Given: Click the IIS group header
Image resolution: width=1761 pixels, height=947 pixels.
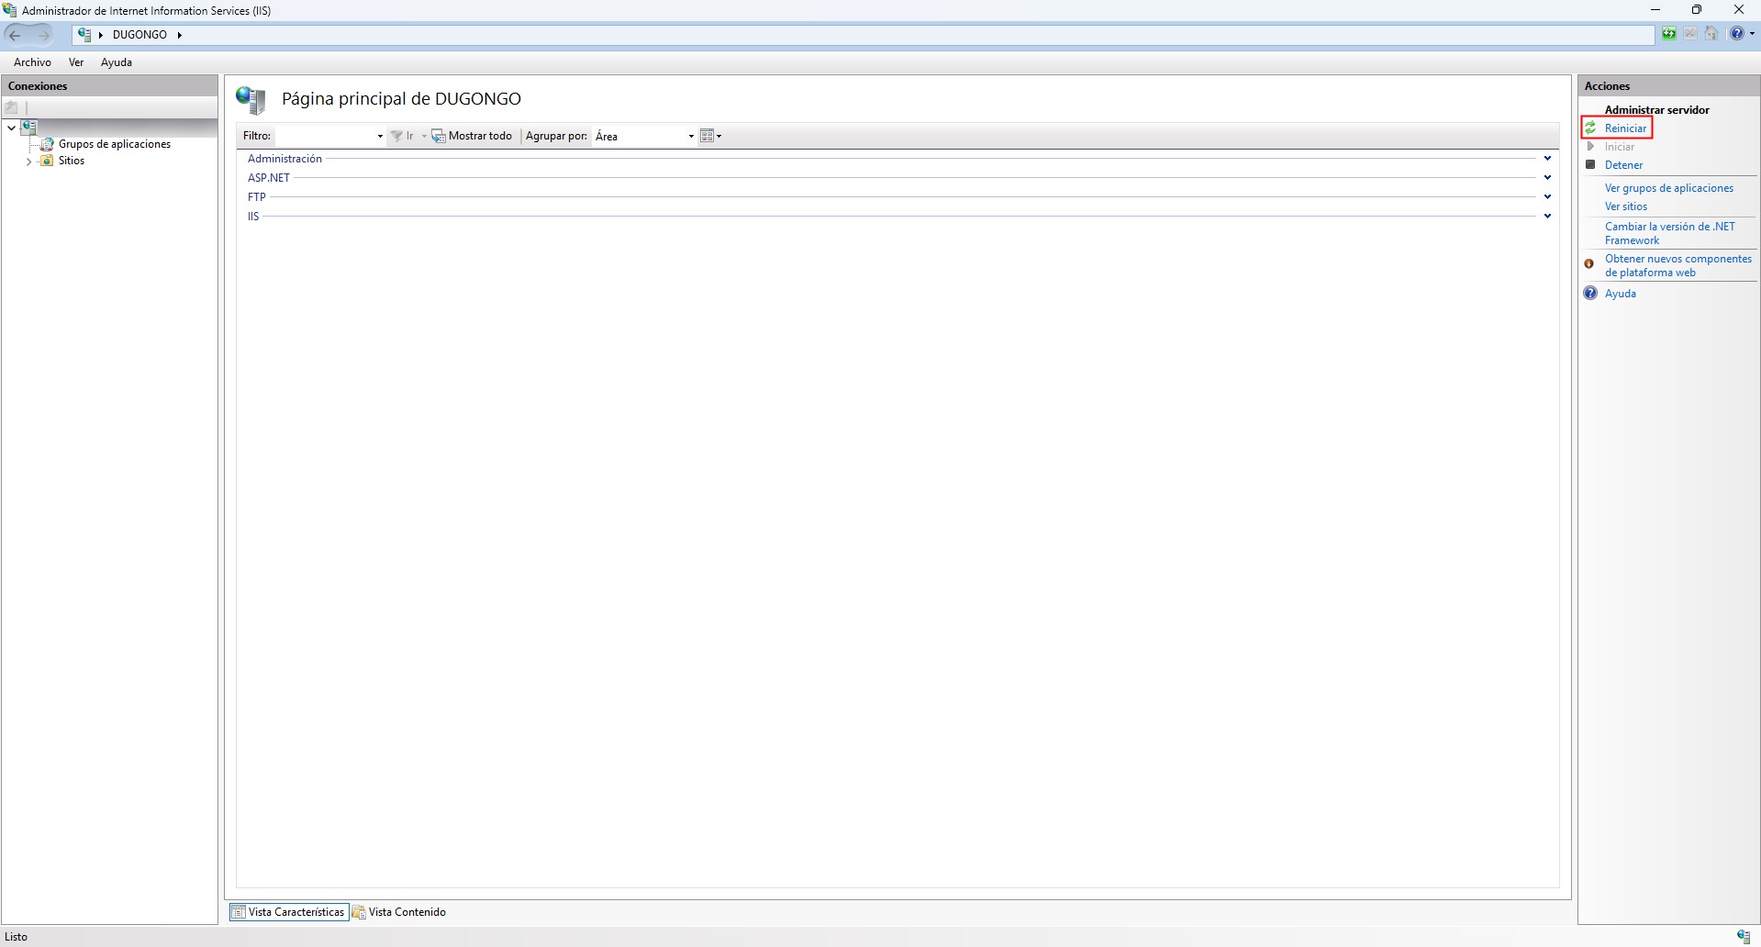Looking at the screenshot, I should click(253, 217).
